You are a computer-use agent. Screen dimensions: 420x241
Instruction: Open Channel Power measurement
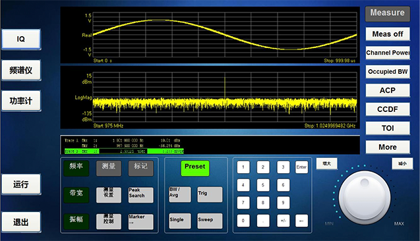(x=388, y=53)
